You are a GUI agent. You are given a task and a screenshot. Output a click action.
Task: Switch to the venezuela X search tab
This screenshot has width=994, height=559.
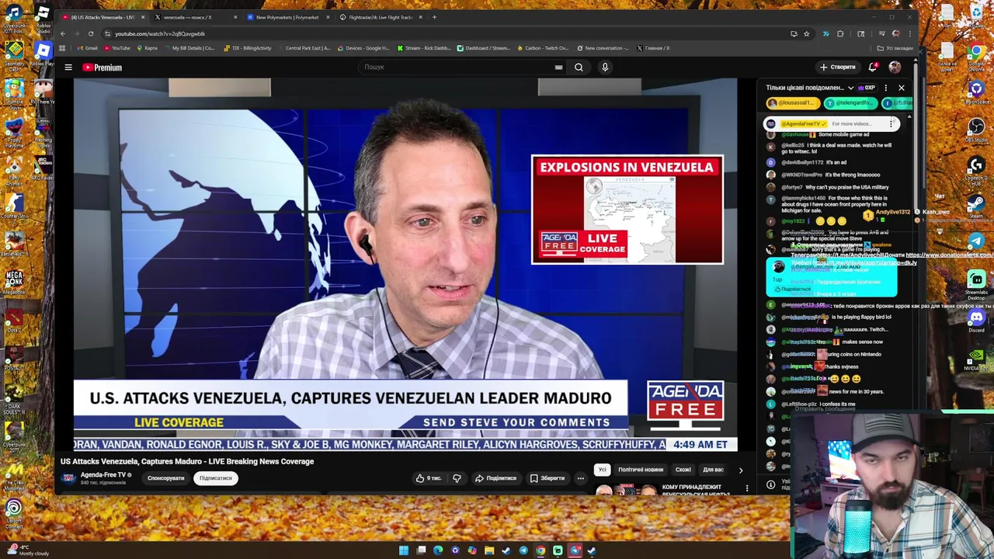[x=194, y=17]
